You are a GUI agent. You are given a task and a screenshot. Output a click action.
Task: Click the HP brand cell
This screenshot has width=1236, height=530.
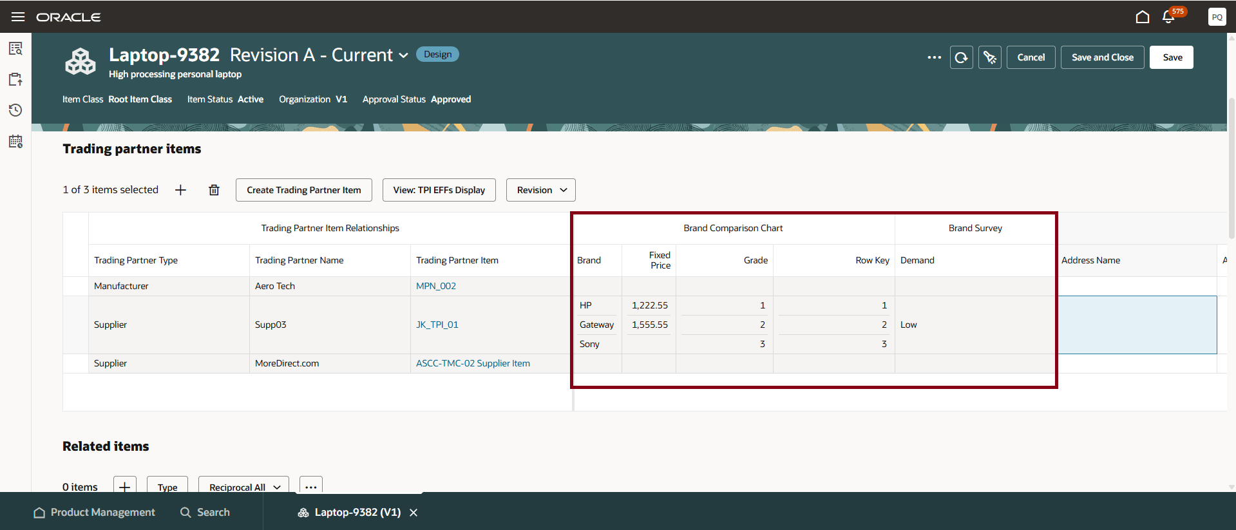pyautogui.click(x=596, y=305)
